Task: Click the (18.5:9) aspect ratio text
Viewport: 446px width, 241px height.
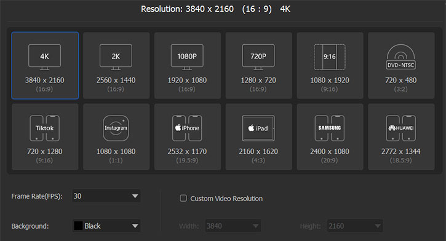Action: click(x=400, y=160)
